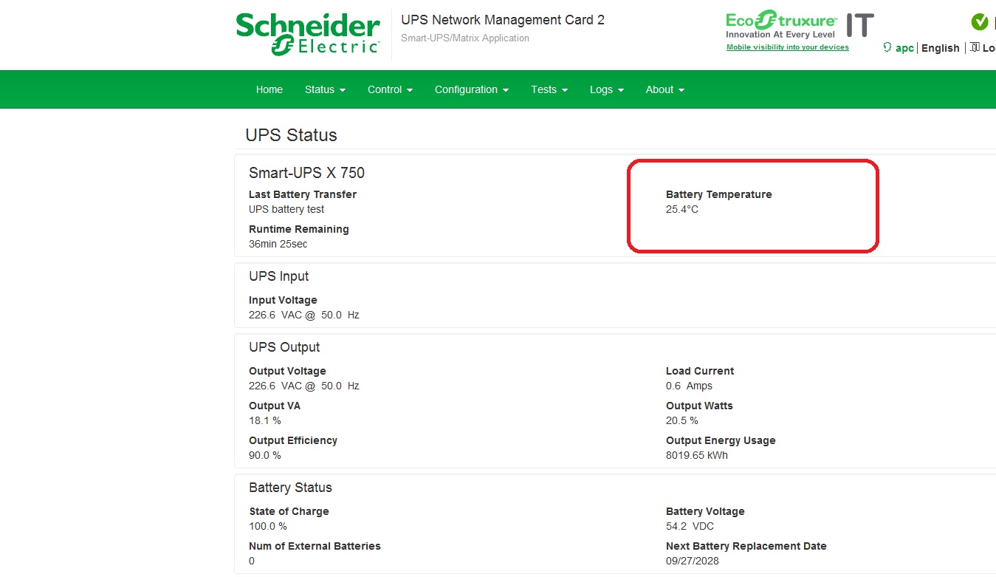Click the UPS Output section heading
This screenshot has width=996, height=577.
tap(284, 347)
